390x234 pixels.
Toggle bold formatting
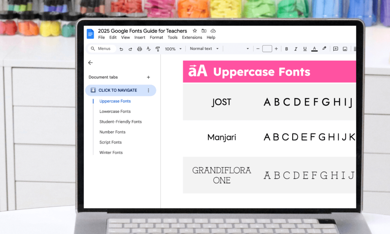[x=286, y=49]
